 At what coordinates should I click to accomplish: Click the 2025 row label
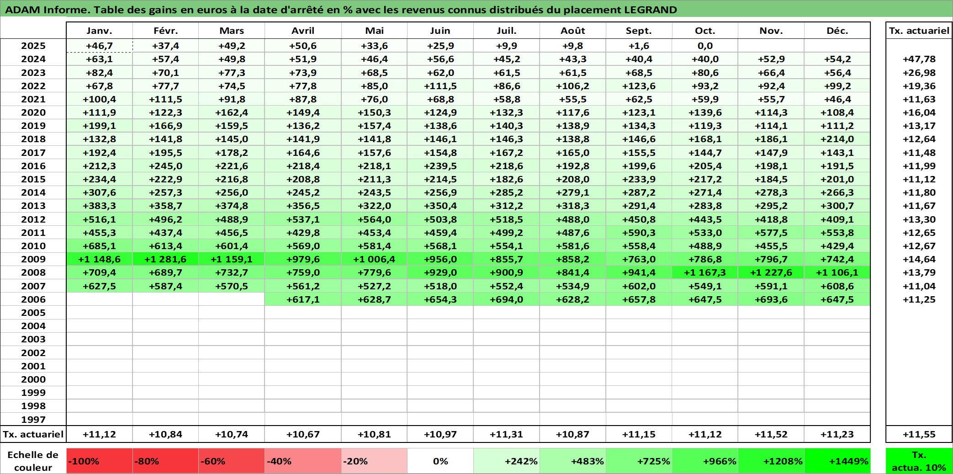[33, 46]
